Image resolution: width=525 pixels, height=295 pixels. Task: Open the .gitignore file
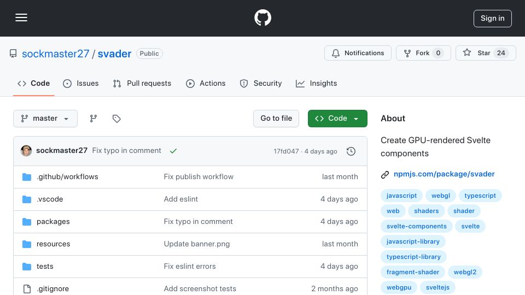click(x=52, y=288)
